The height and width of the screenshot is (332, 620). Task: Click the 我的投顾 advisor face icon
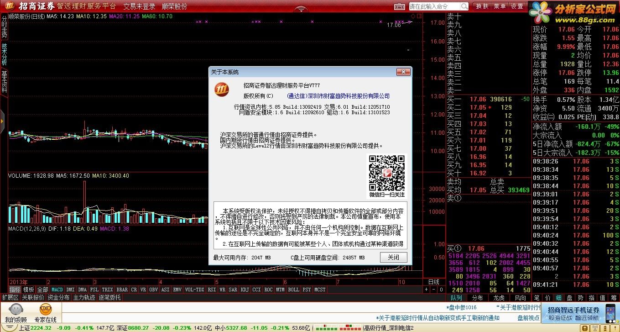click(x=16, y=310)
